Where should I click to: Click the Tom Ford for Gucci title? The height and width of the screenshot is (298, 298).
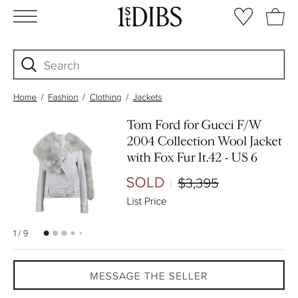pos(204,141)
